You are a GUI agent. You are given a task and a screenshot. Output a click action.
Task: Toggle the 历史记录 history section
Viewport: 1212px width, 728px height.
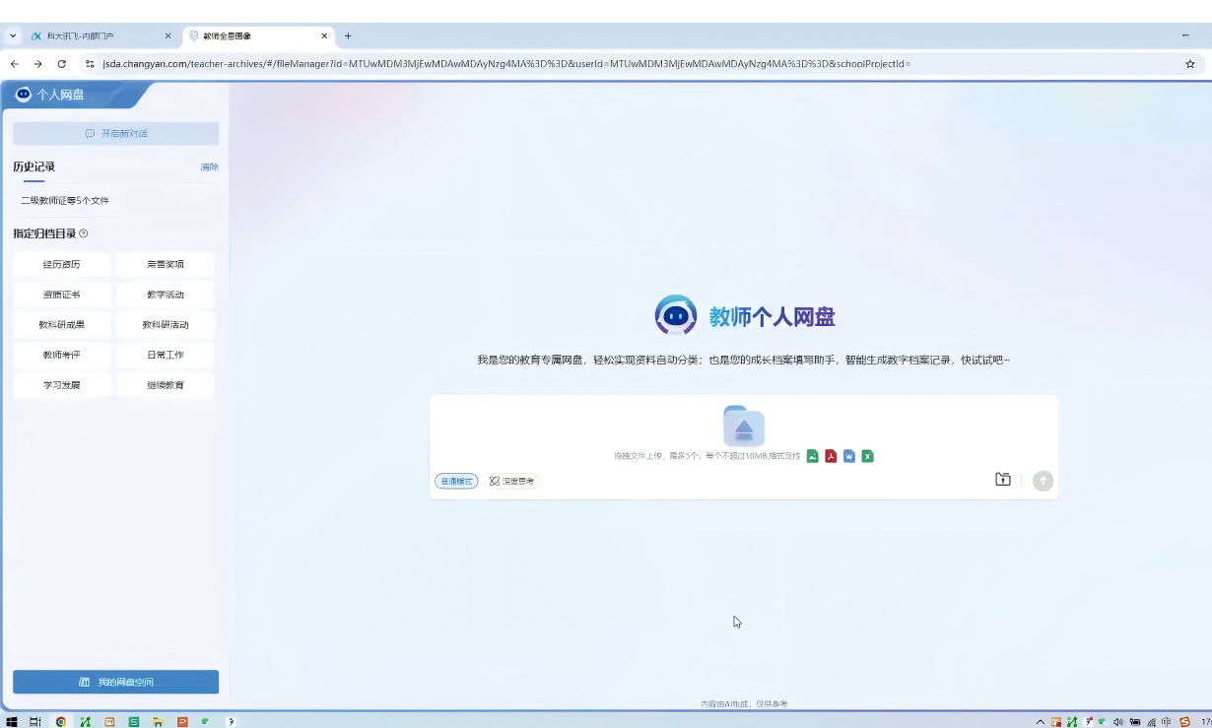point(34,166)
